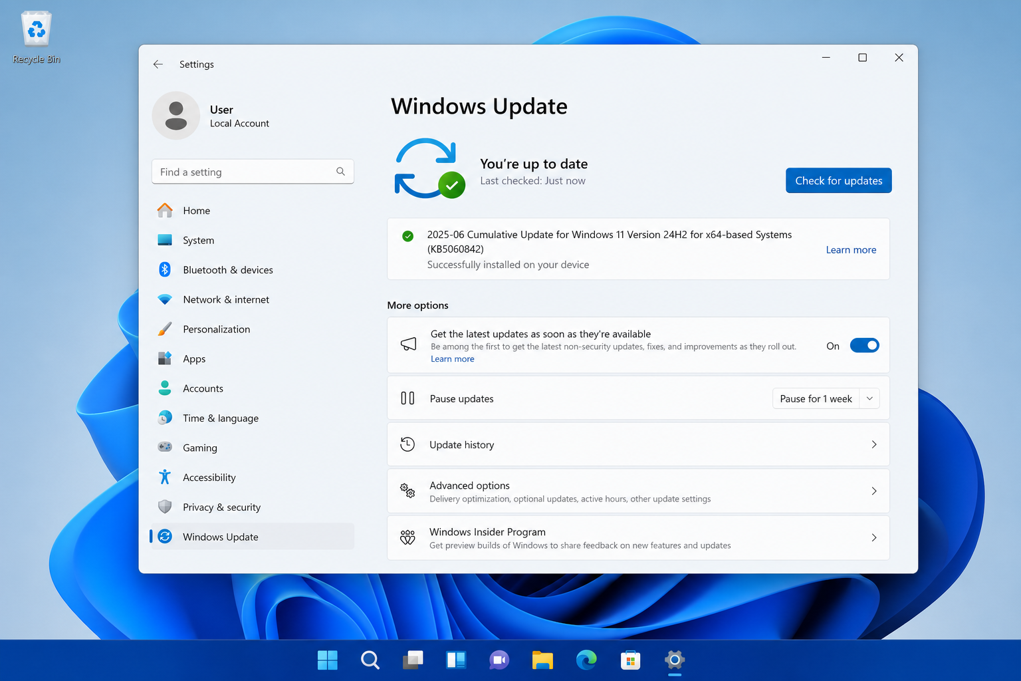Screen dimensions: 1021x681
Task: Open Accessibility settings category
Action: (x=253, y=477)
